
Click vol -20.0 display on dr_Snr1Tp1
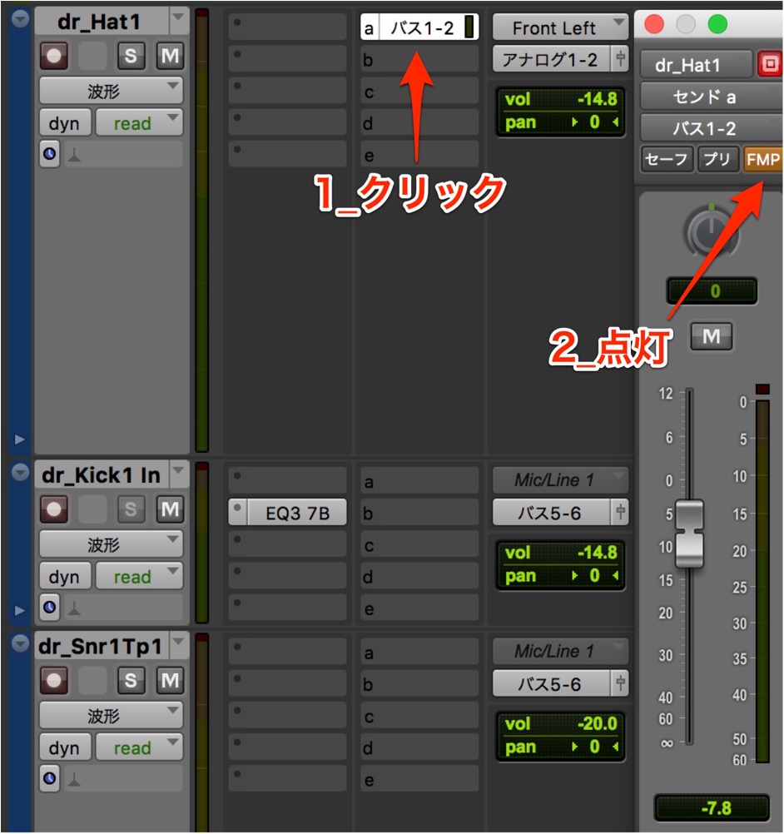tap(561, 724)
